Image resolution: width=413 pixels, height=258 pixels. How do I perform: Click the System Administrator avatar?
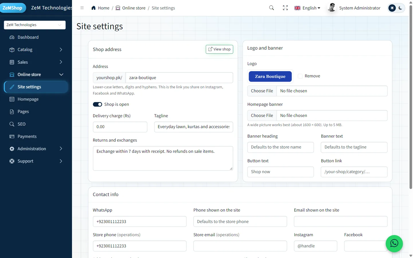pyautogui.click(x=332, y=8)
